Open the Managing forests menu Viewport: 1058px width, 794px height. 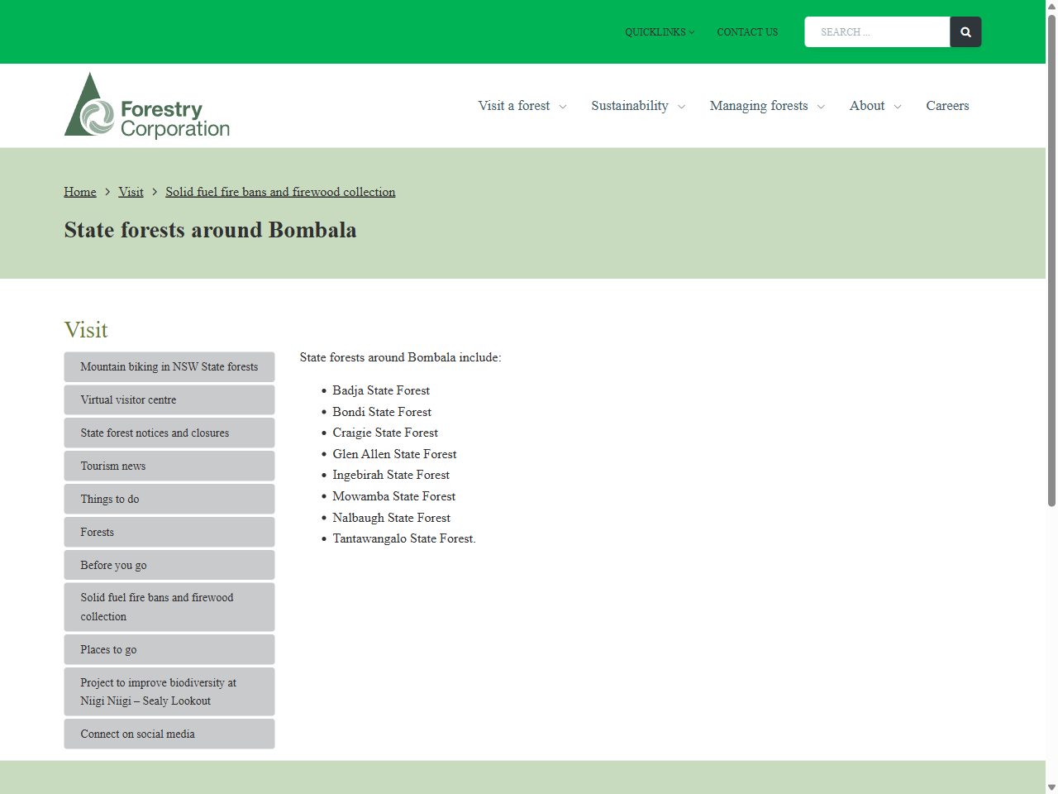click(759, 106)
